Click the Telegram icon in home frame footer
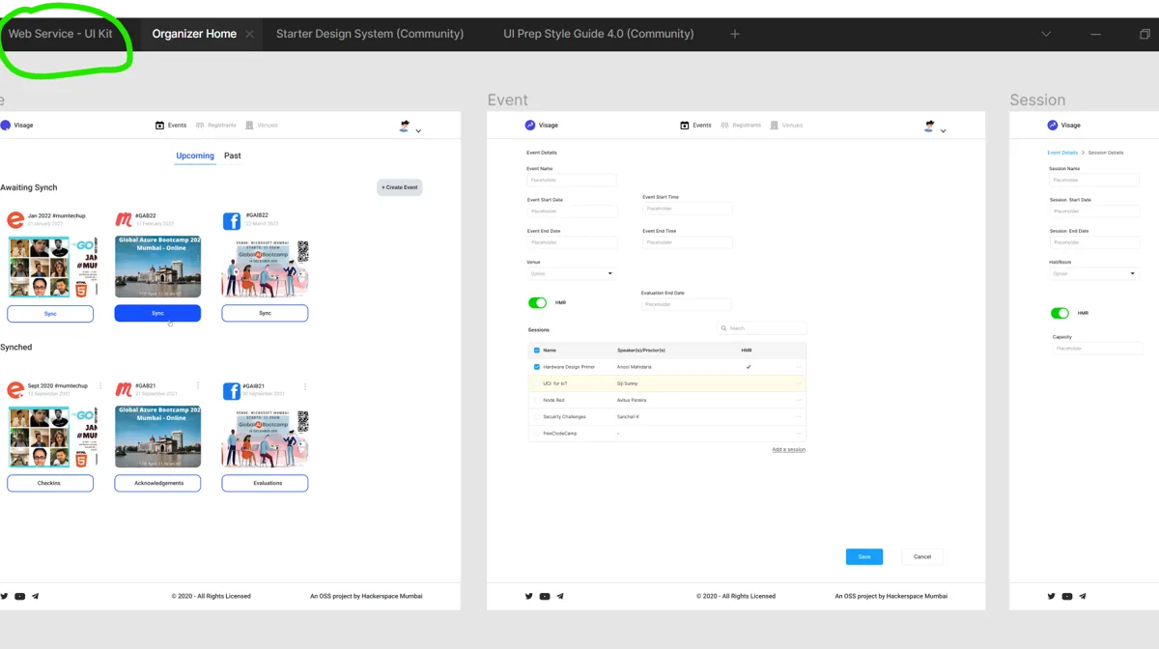The width and height of the screenshot is (1159, 649). click(36, 596)
